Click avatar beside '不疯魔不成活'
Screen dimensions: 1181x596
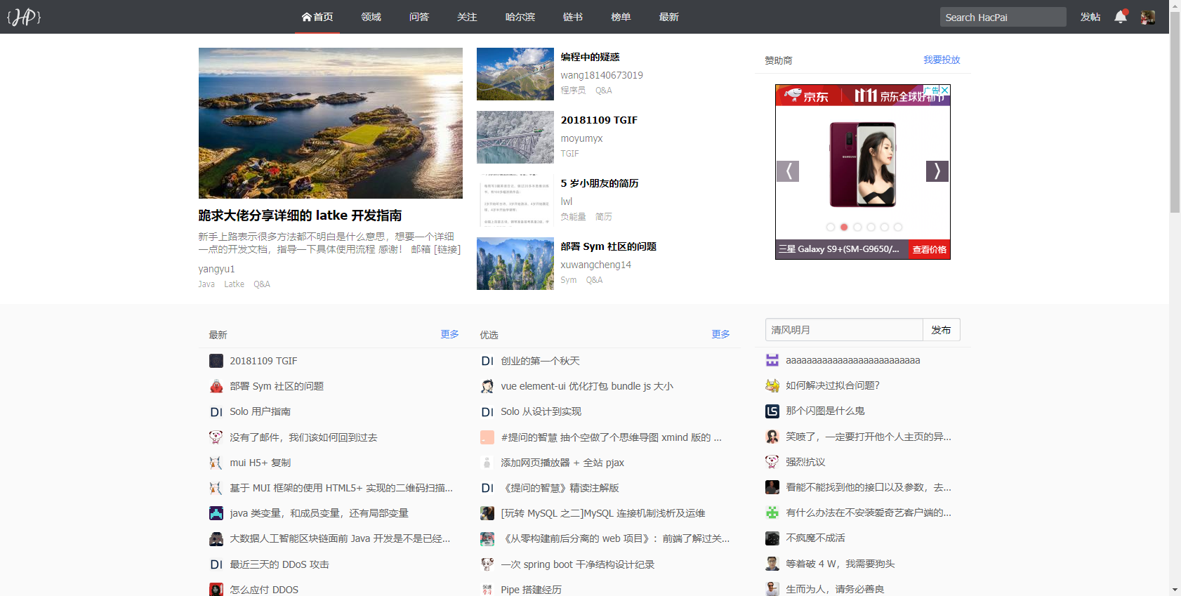coord(772,538)
